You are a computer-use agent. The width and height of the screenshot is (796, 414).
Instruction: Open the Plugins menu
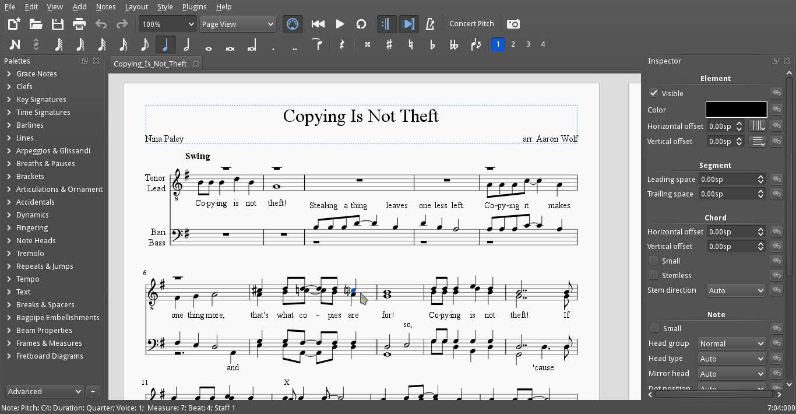point(194,6)
